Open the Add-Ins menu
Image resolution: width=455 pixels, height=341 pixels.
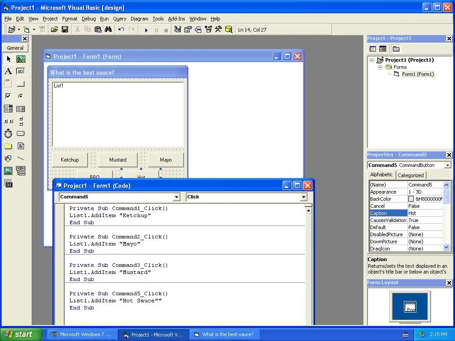(176, 19)
